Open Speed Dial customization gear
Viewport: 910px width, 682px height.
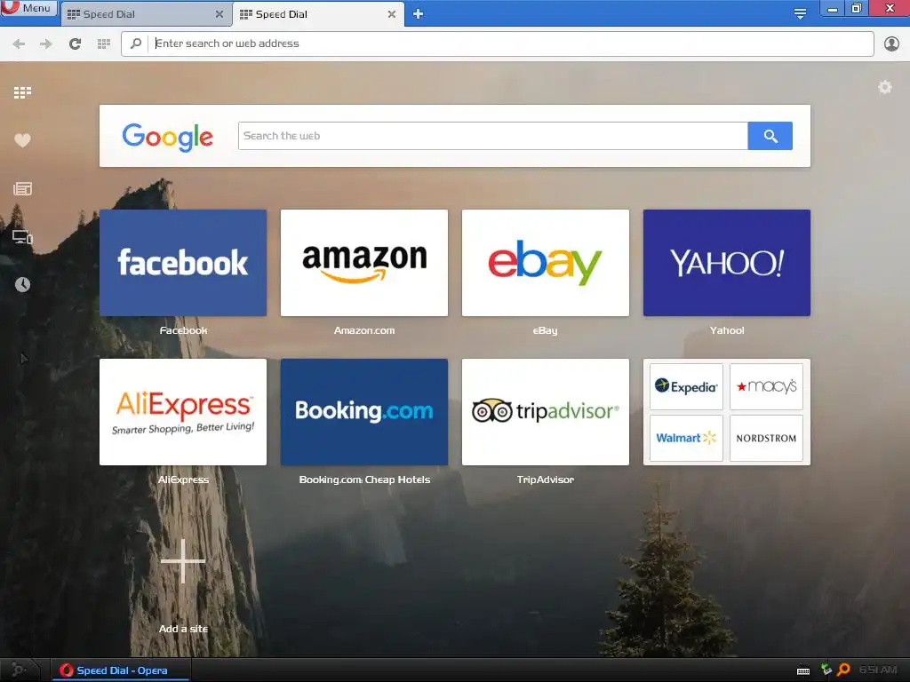coord(884,87)
